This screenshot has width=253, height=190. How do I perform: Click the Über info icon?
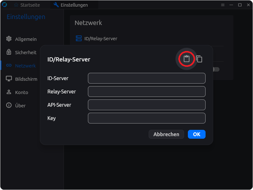pyautogui.click(x=9, y=105)
